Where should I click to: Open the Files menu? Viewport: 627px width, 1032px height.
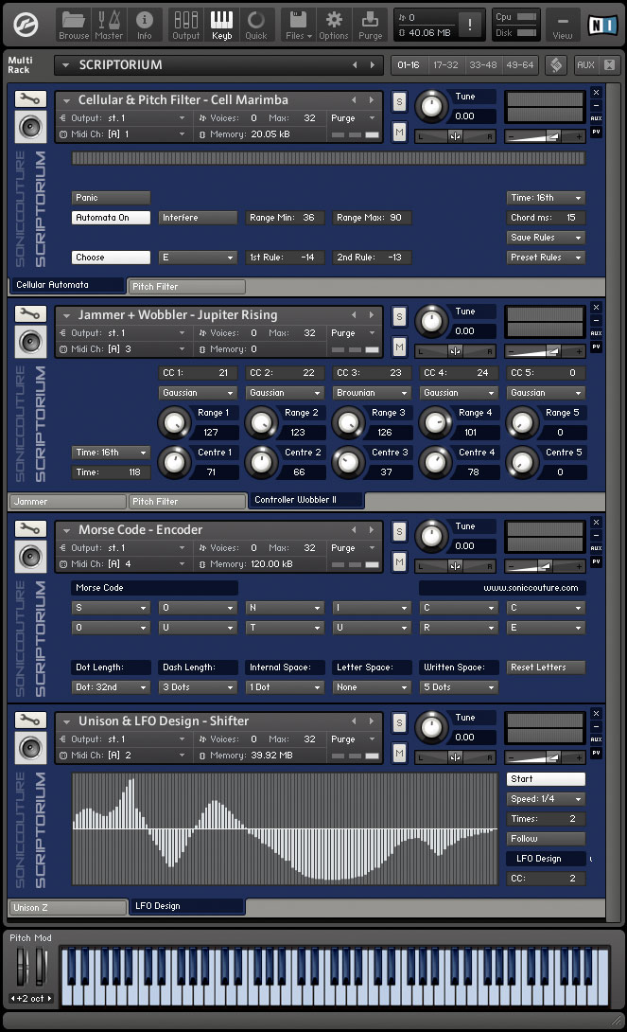pyautogui.click(x=299, y=25)
